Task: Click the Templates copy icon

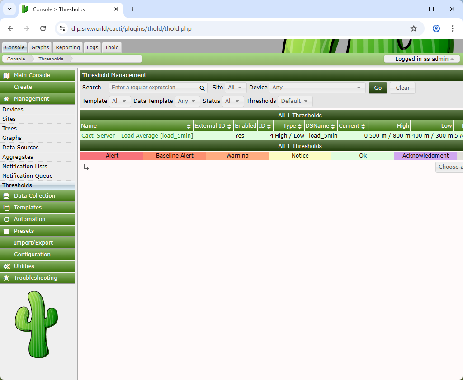Action: coord(6,208)
